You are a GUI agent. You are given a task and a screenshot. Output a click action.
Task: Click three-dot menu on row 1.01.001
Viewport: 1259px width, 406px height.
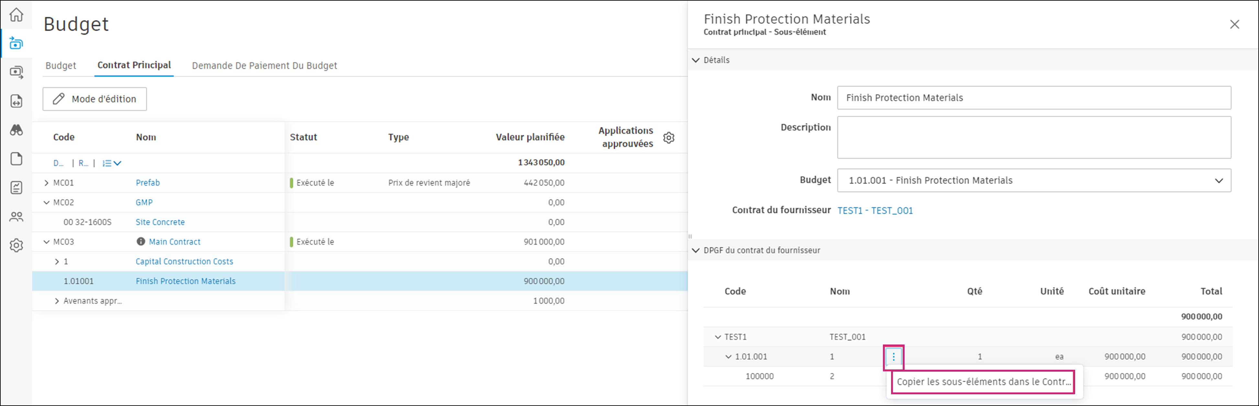coord(893,357)
